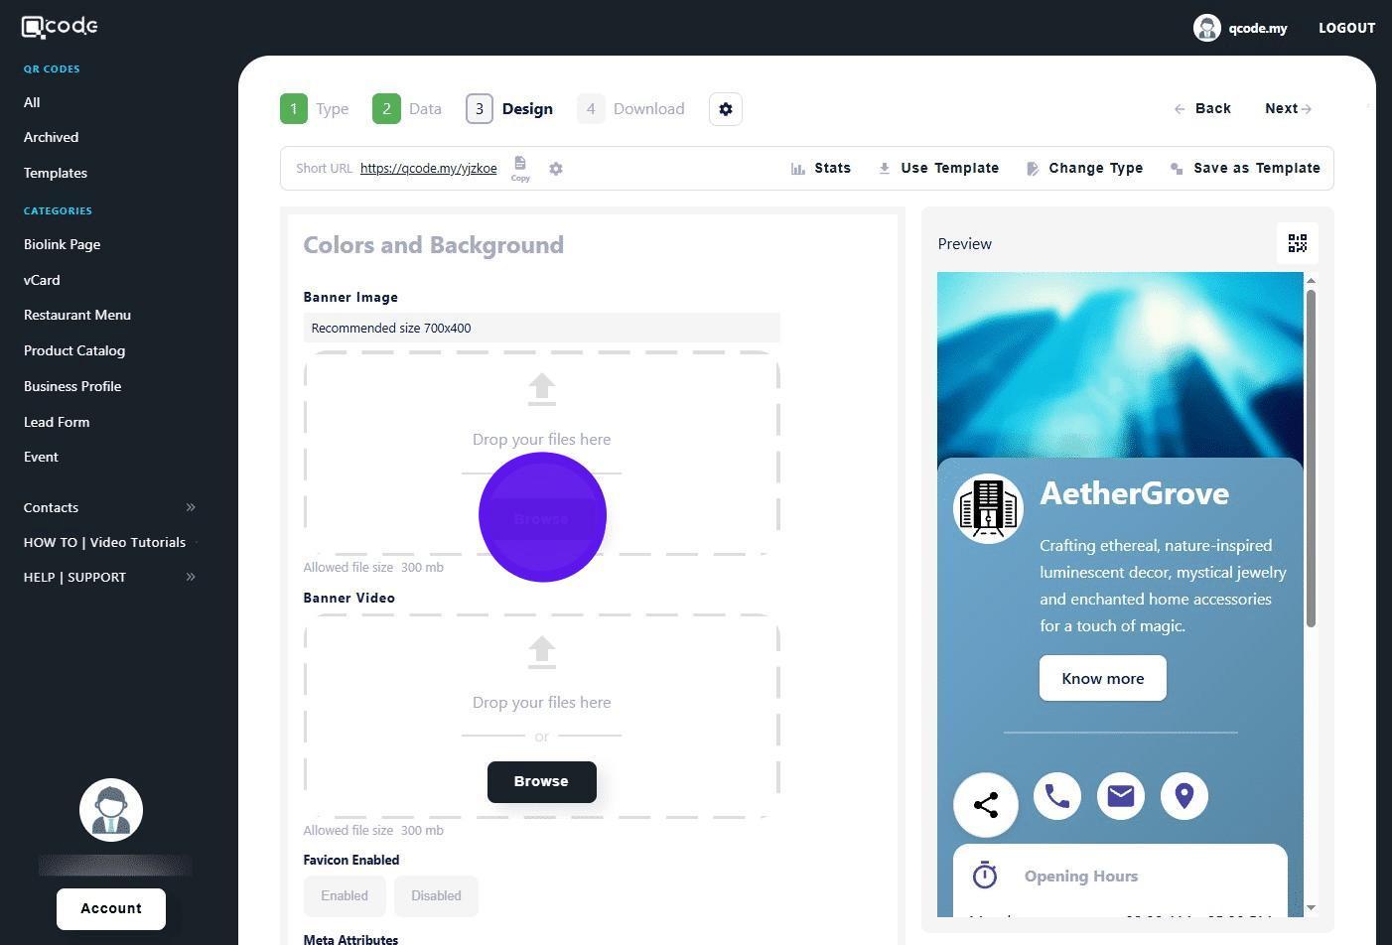Click the location pin icon in preview

tap(1184, 796)
